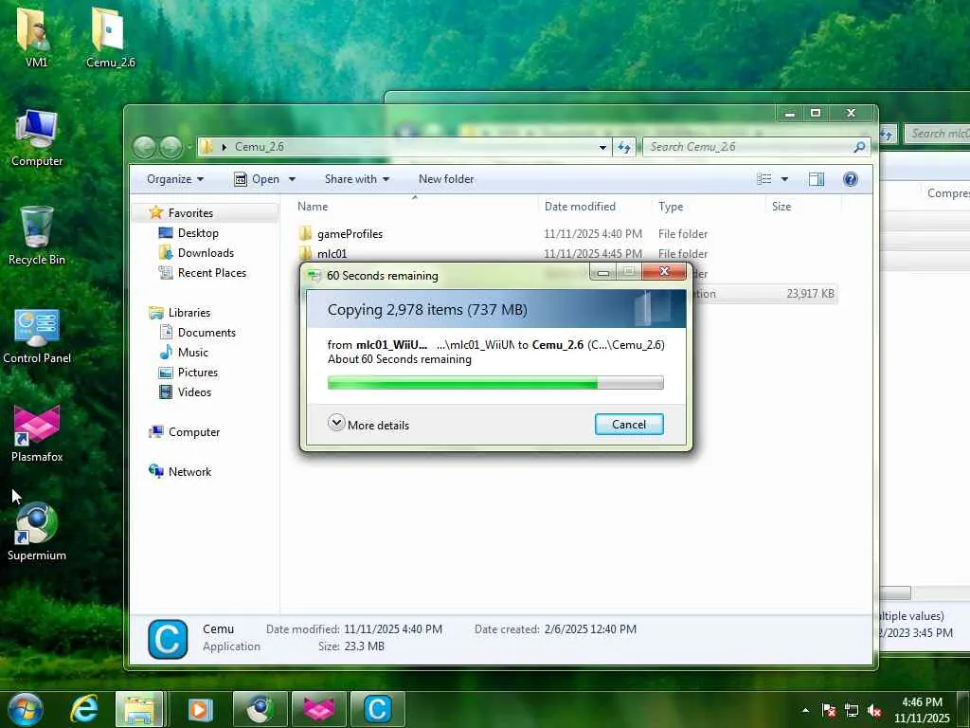Click Cemu application icon in details pane
The width and height of the screenshot is (970, 728).
point(168,638)
